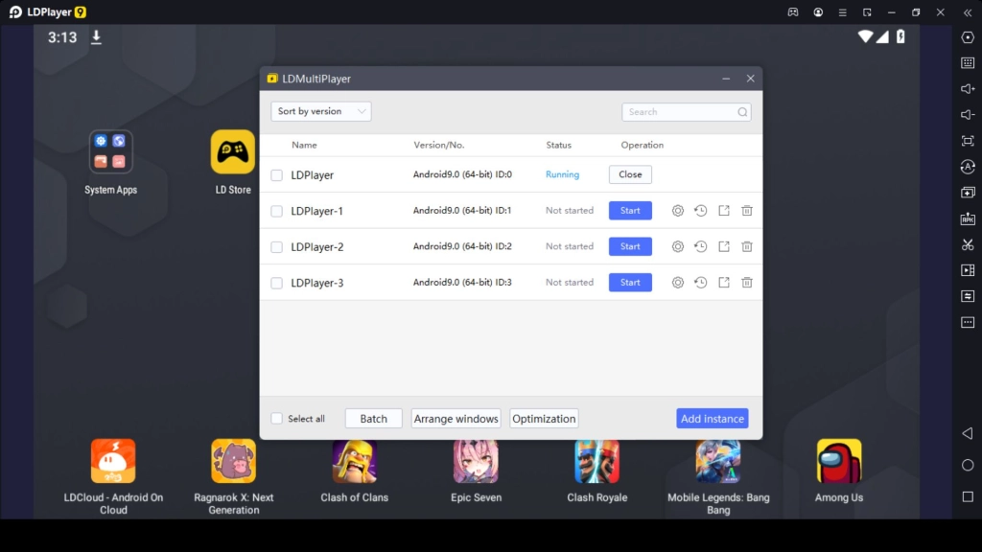Open settings for the LDPlayer-1 instance
This screenshot has height=552, width=982.
coord(678,211)
